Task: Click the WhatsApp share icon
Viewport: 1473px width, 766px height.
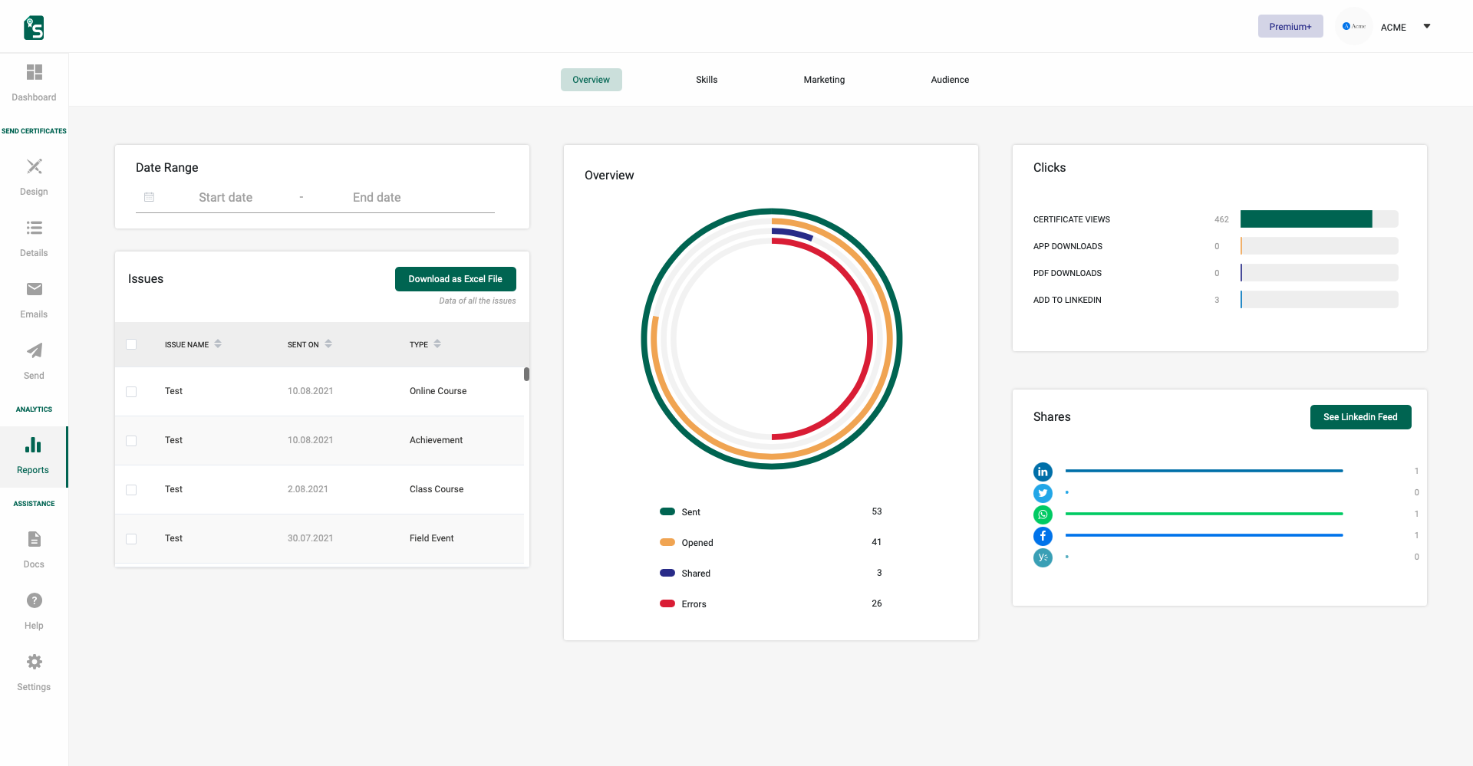Action: (x=1043, y=515)
